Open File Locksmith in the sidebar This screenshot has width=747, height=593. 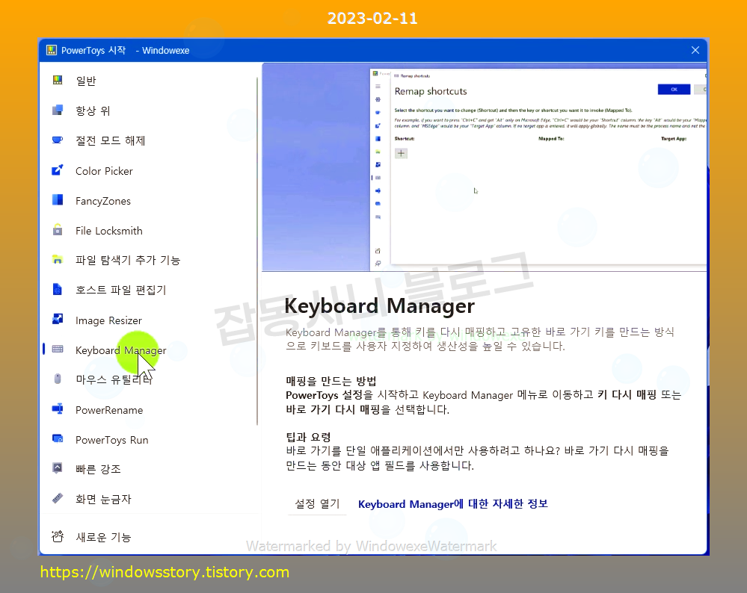(x=109, y=231)
